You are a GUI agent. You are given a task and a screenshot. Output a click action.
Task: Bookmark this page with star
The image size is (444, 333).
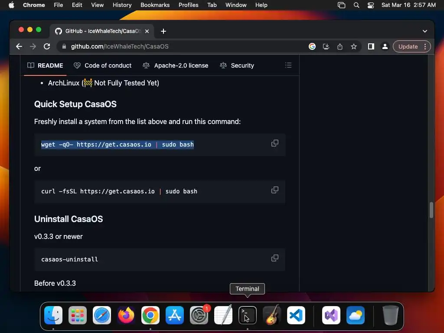pos(354,46)
